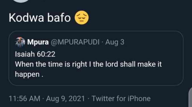The width and height of the screenshot is (192, 107).
Task: Click the scrollbar handle at right edge
Action: click(x=190, y=97)
